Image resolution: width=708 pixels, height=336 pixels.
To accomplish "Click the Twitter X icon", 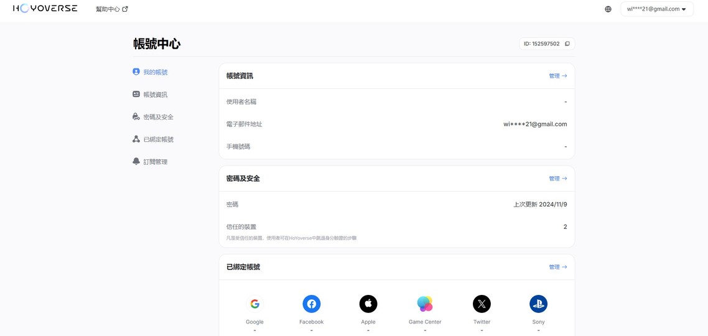I will coord(482,304).
